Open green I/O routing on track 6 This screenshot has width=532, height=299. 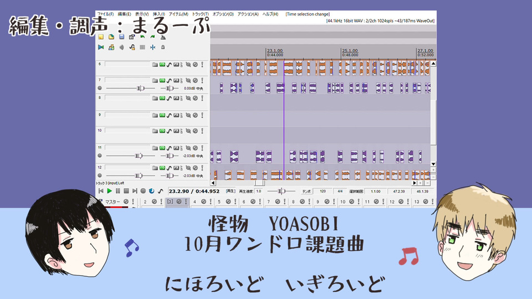coord(162,64)
